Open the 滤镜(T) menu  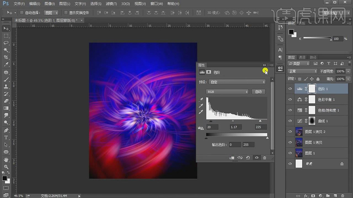pyautogui.click(x=111, y=4)
